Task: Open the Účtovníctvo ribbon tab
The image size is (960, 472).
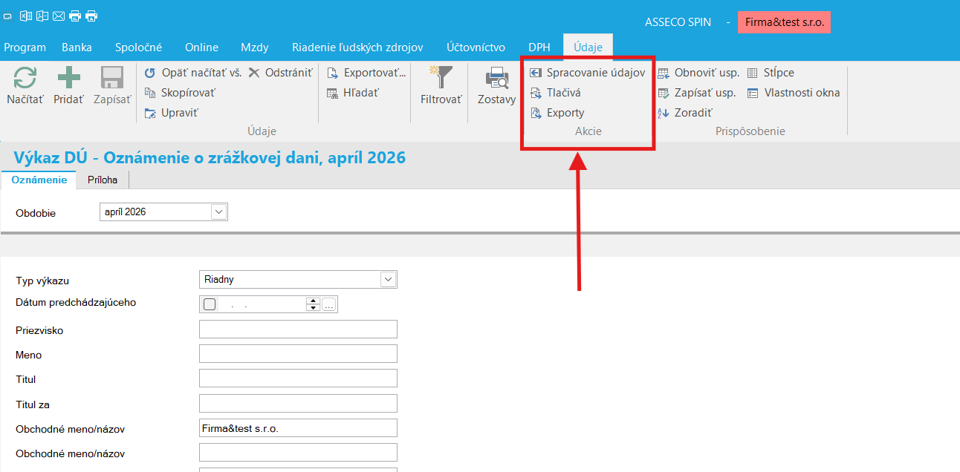Action: coord(476,47)
